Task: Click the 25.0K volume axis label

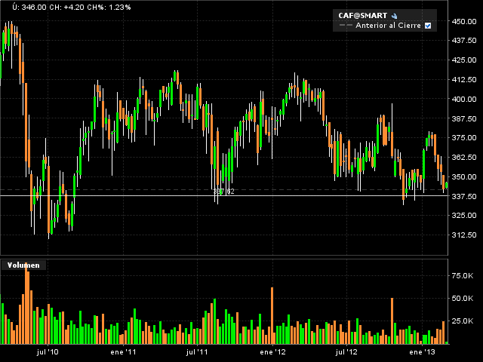Action: coord(463,321)
